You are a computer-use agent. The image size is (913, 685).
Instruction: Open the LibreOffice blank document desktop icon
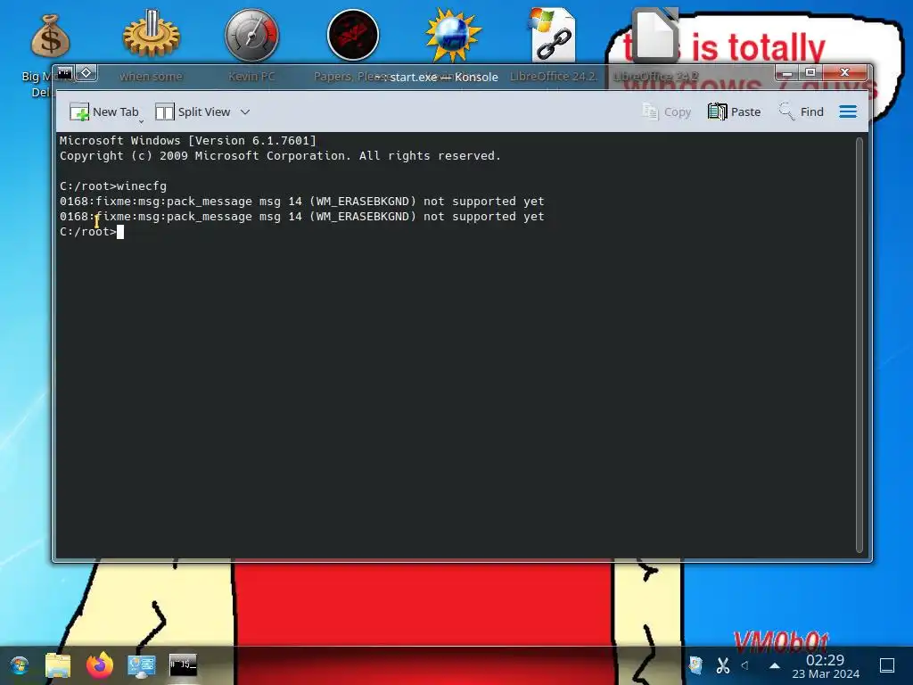tap(655, 35)
